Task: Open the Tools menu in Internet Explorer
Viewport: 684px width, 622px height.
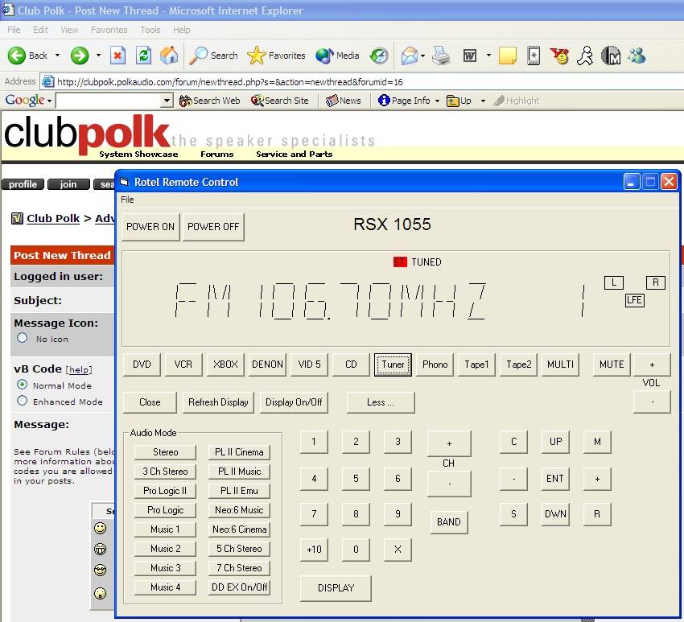Action: 150,30
